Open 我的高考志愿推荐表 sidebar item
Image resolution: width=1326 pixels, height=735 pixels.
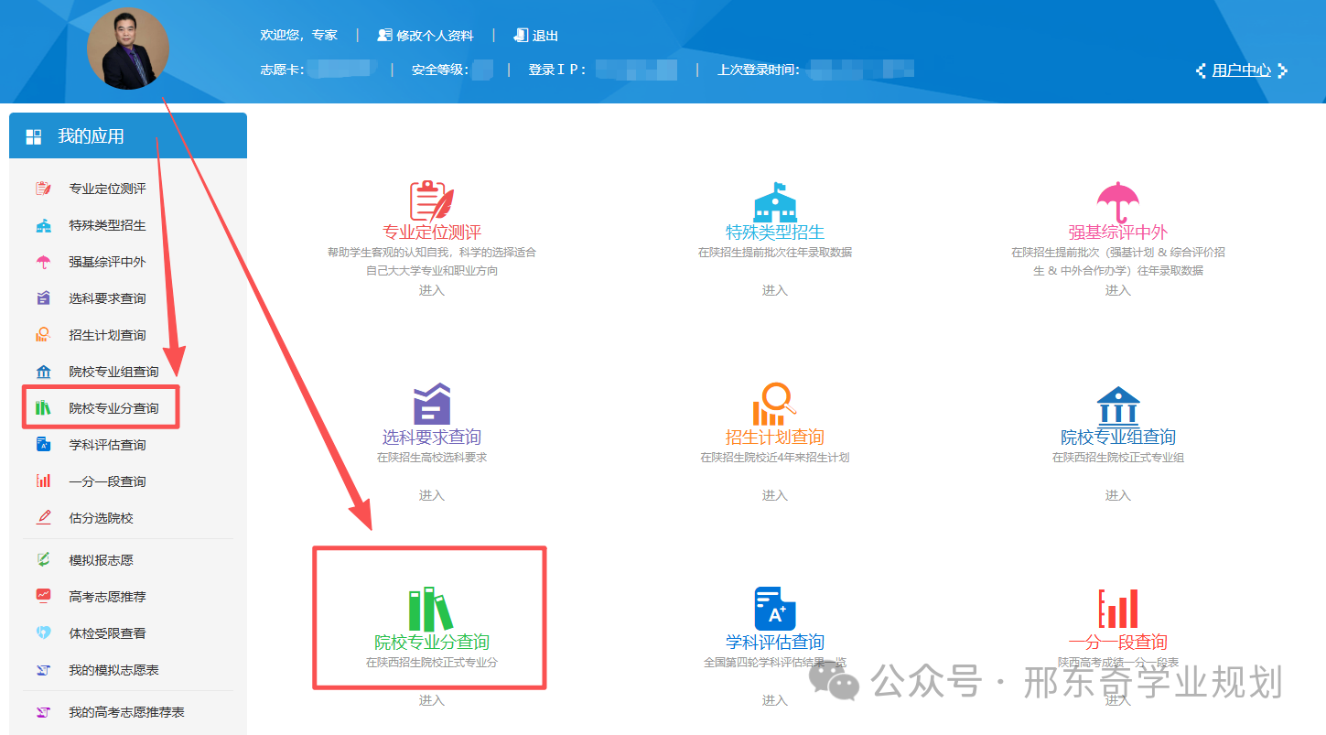pos(126,712)
